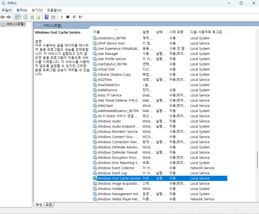This screenshot has width=259, height=214.
Task: Click gear icon of WebClient service
Action: (95, 106)
